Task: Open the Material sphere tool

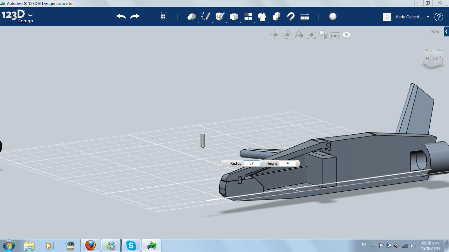Action: pos(333,16)
